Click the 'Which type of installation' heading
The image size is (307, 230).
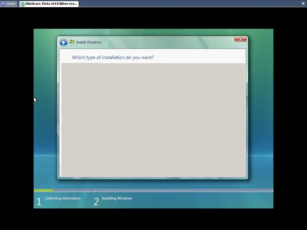113,57
